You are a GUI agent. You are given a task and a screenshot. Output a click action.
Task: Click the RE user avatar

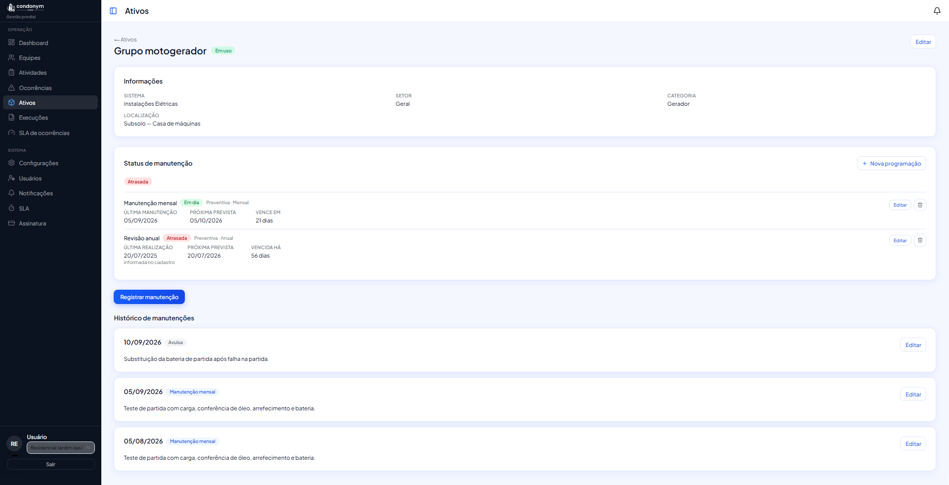(14, 444)
